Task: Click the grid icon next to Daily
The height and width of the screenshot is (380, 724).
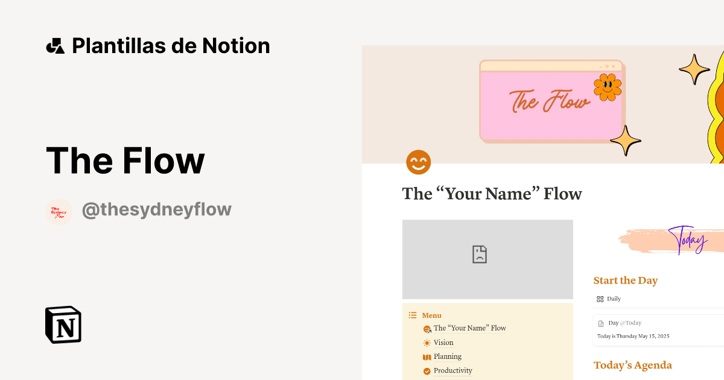Action: point(600,299)
